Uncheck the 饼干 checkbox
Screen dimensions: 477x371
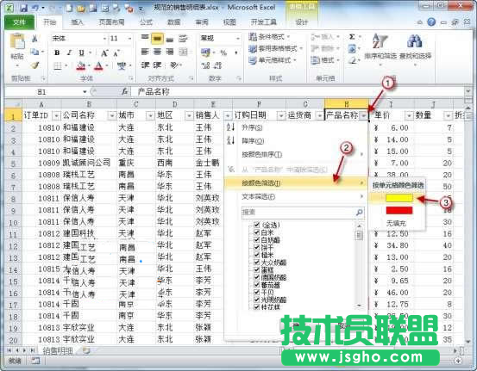[256, 247]
